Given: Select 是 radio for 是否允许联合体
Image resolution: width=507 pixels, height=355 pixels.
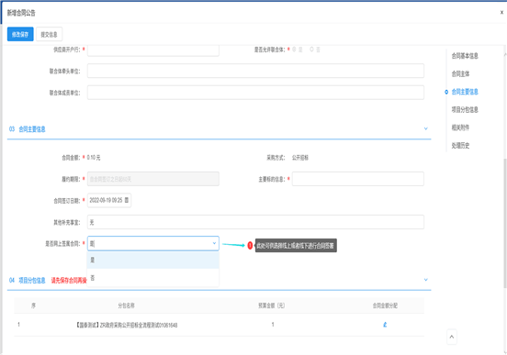Looking at the screenshot, I should tap(294, 50).
